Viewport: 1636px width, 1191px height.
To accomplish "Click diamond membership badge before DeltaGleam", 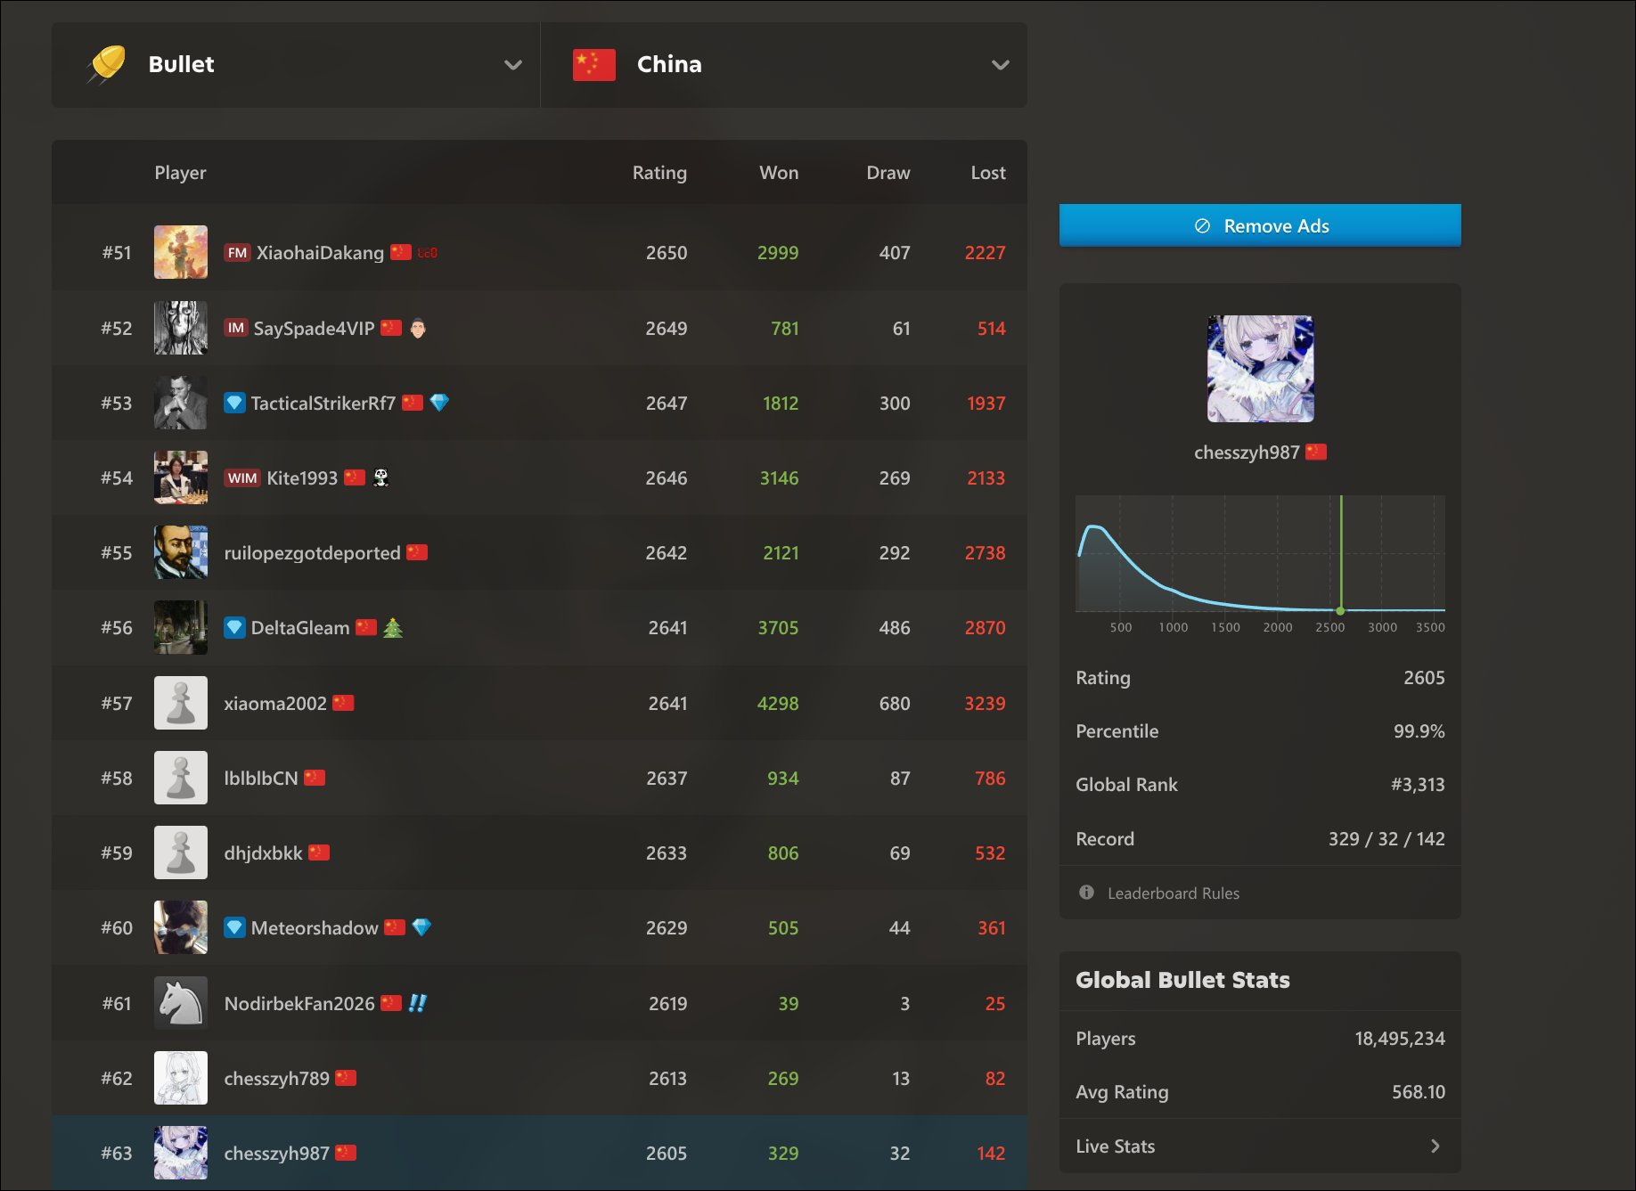I will 234,627.
